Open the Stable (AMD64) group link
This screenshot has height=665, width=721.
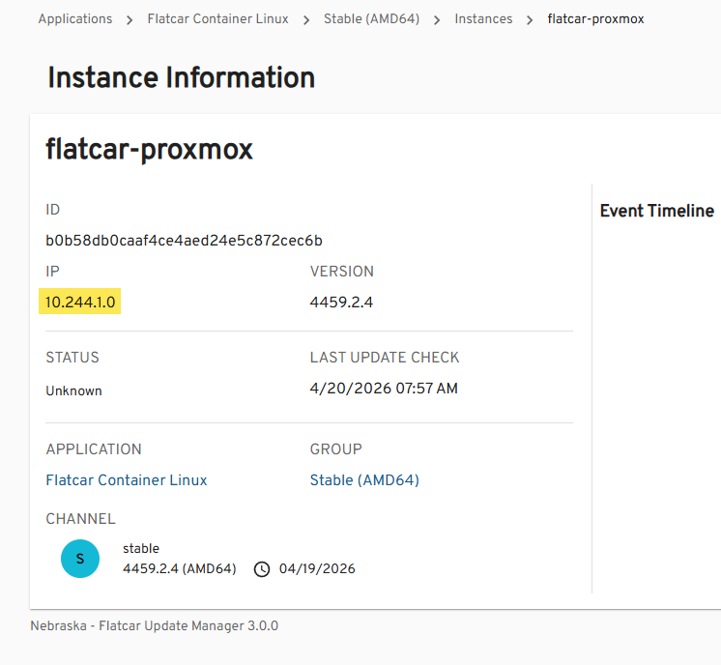click(x=364, y=480)
